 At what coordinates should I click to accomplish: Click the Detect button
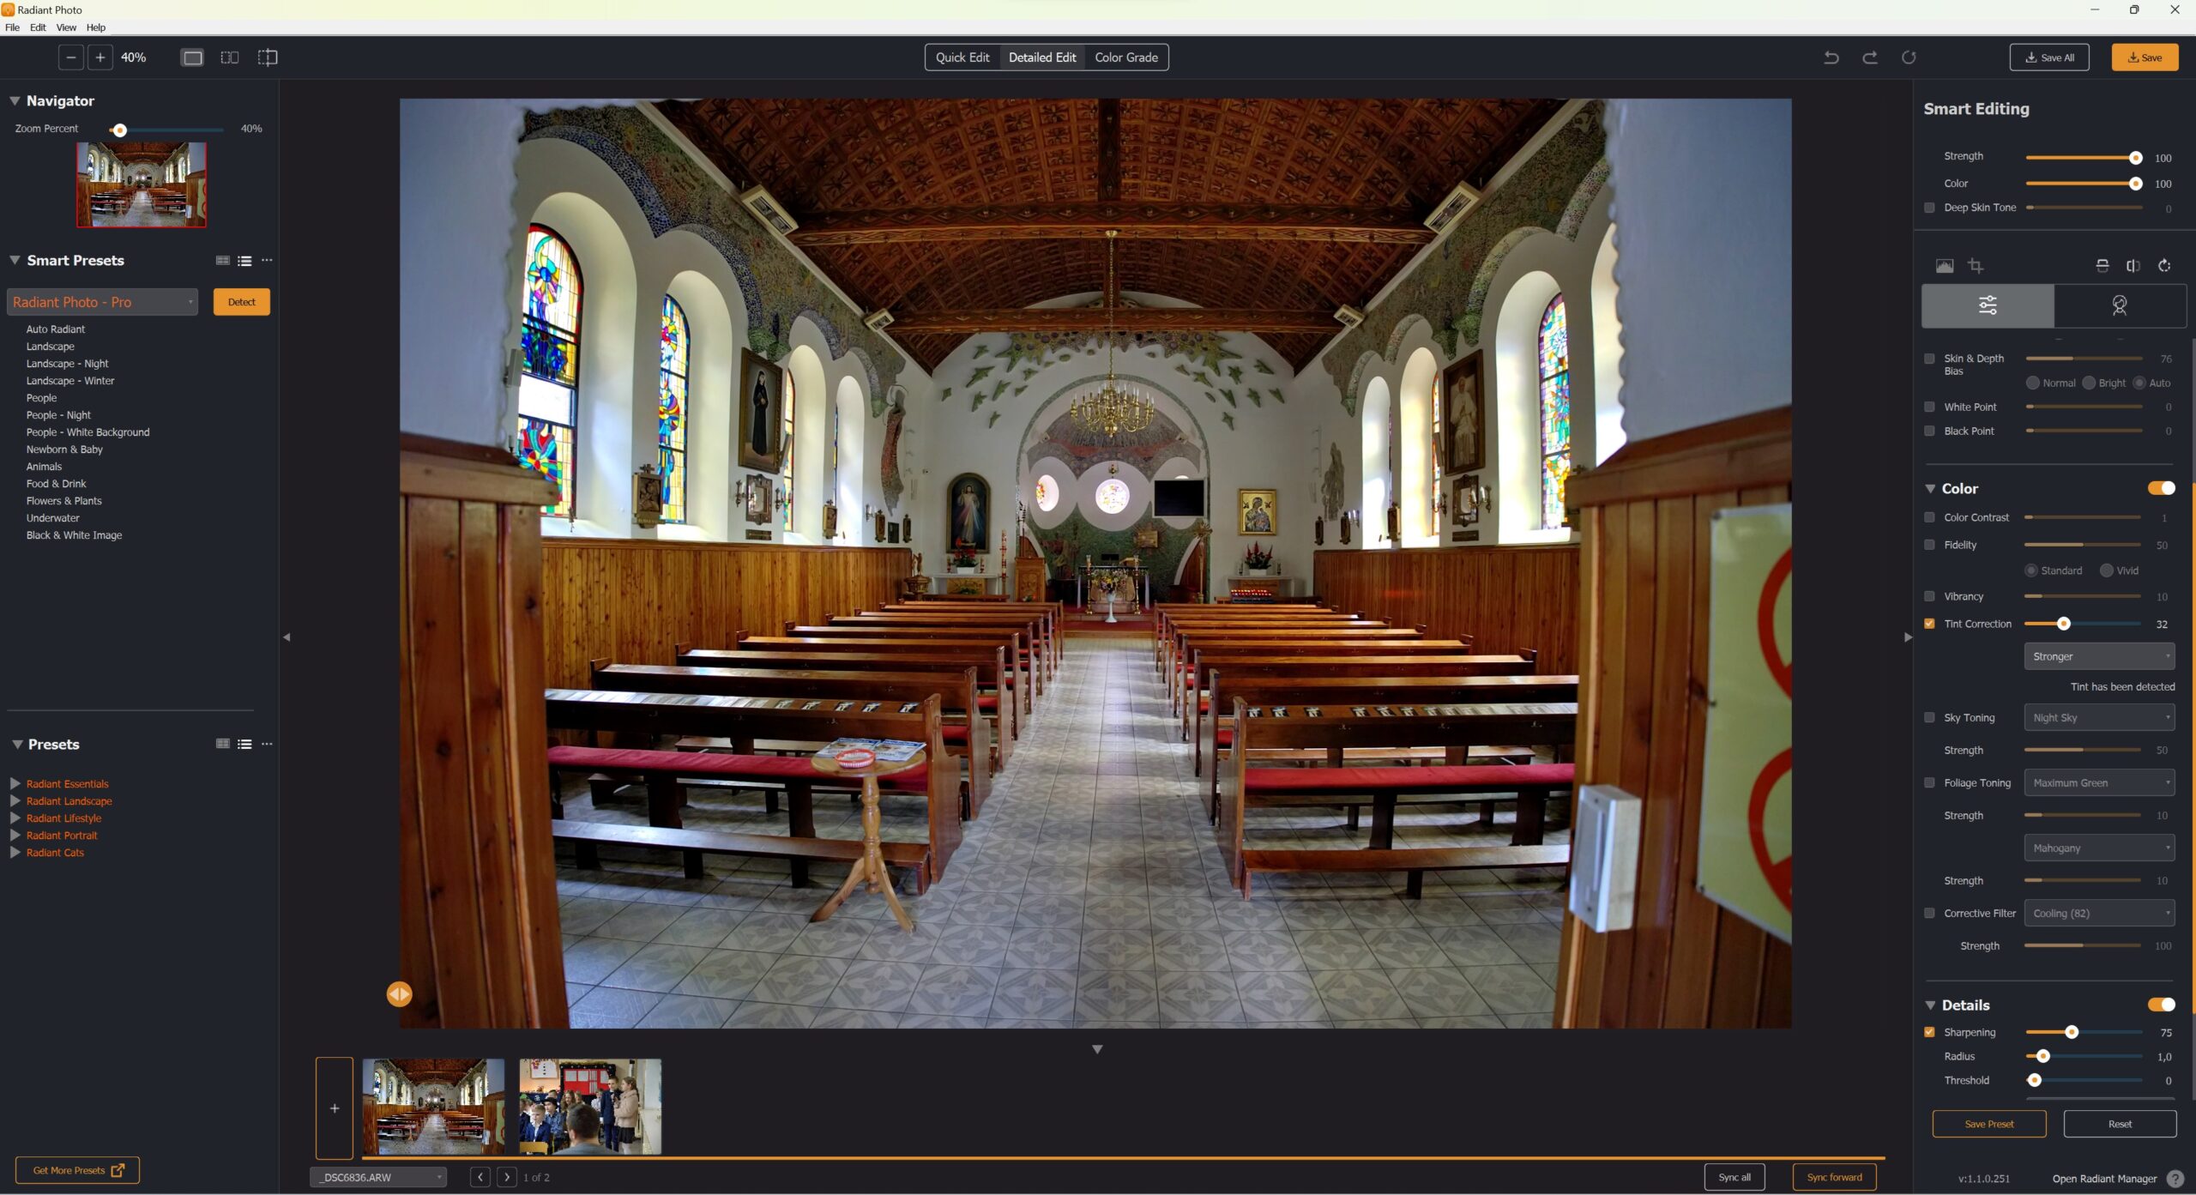tap(241, 302)
